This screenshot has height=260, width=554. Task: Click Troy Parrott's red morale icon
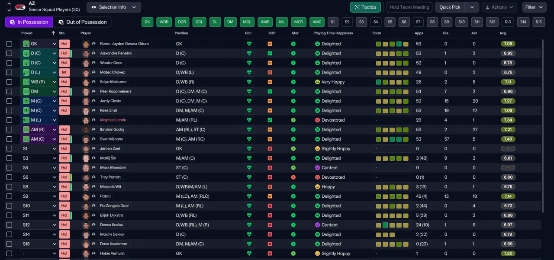click(293, 177)
